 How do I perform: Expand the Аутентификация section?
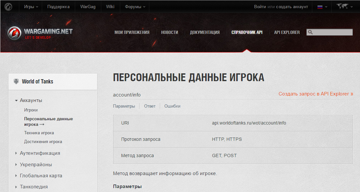38,153
